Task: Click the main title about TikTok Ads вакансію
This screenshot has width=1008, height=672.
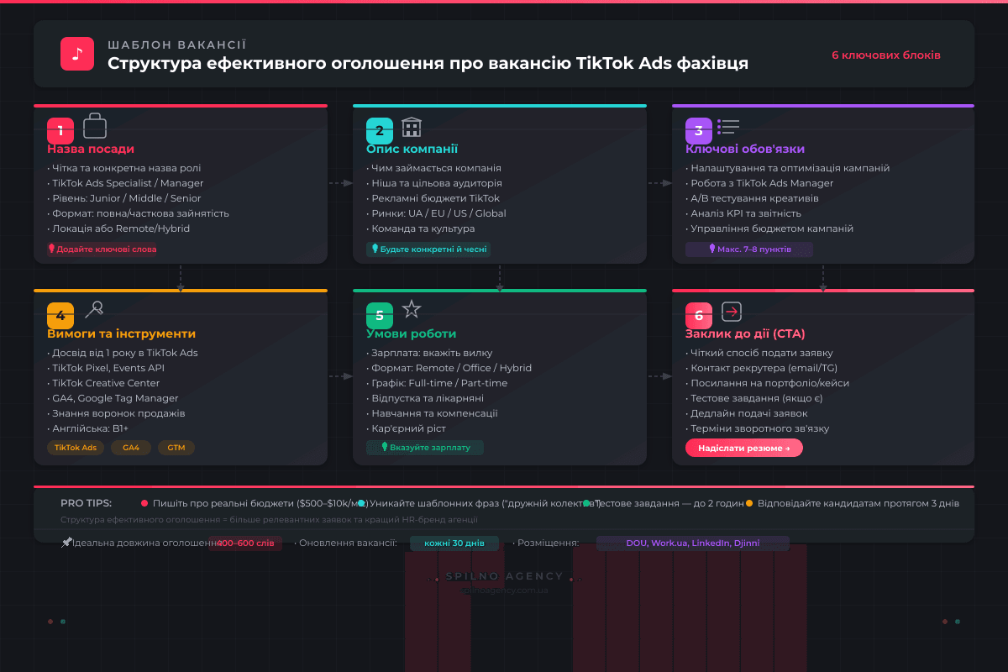Action: click(428, 64)
